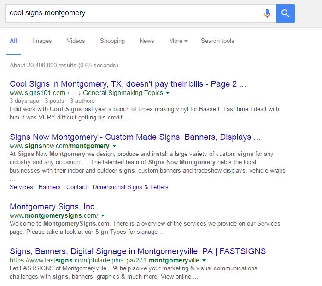This screenshot has height=286, width=322.
Task: Click the fastsigns.com/philadelphia-pa URL text
Action: pyautogui.click(x=105, y=260)
